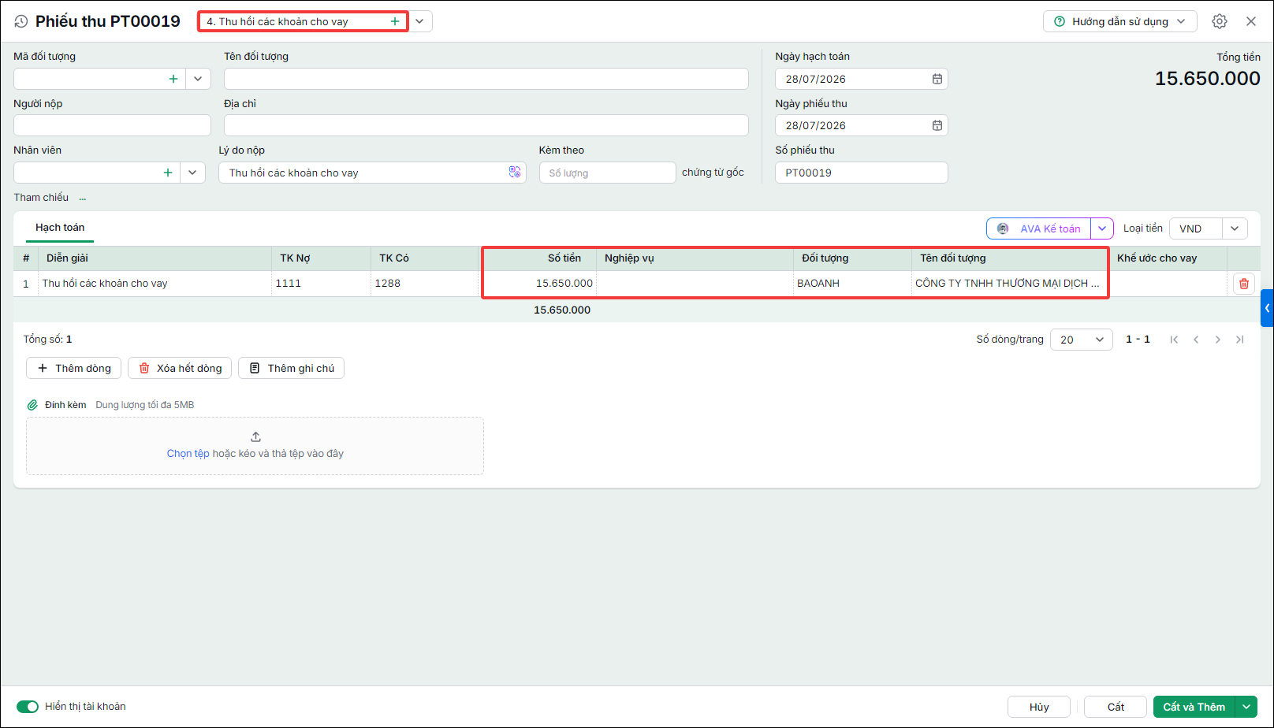Click the Kèm theo Số lượng field

coord(607,173)
